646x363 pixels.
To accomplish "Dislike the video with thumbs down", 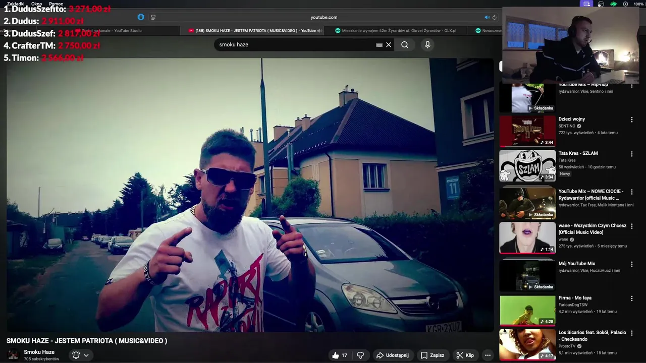I will click(360, 355).
